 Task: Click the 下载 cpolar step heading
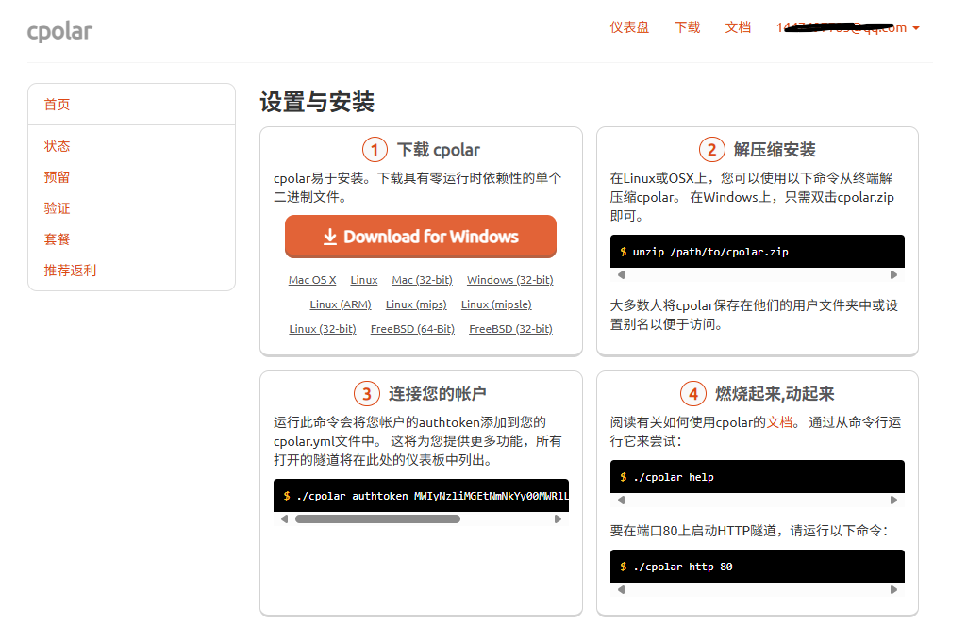[439, 150]
